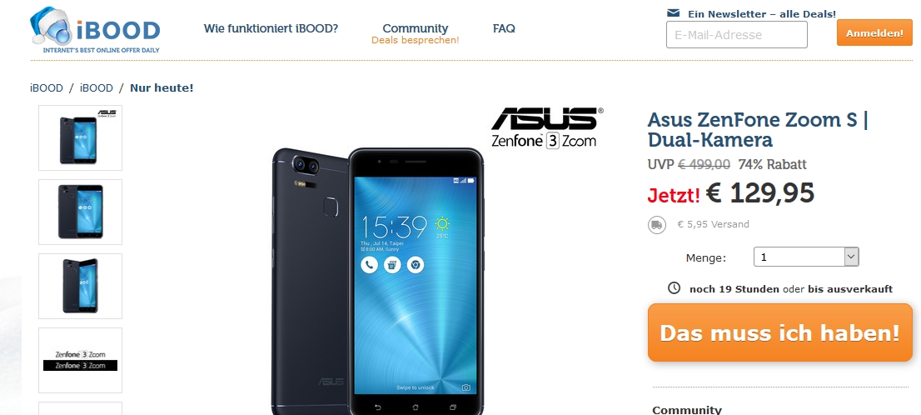The width and height of the screenshot is (921, 415).
Task: Click the first iBOOD breadcrumb link
Action: pyautogui.click(x=47, y=88)
